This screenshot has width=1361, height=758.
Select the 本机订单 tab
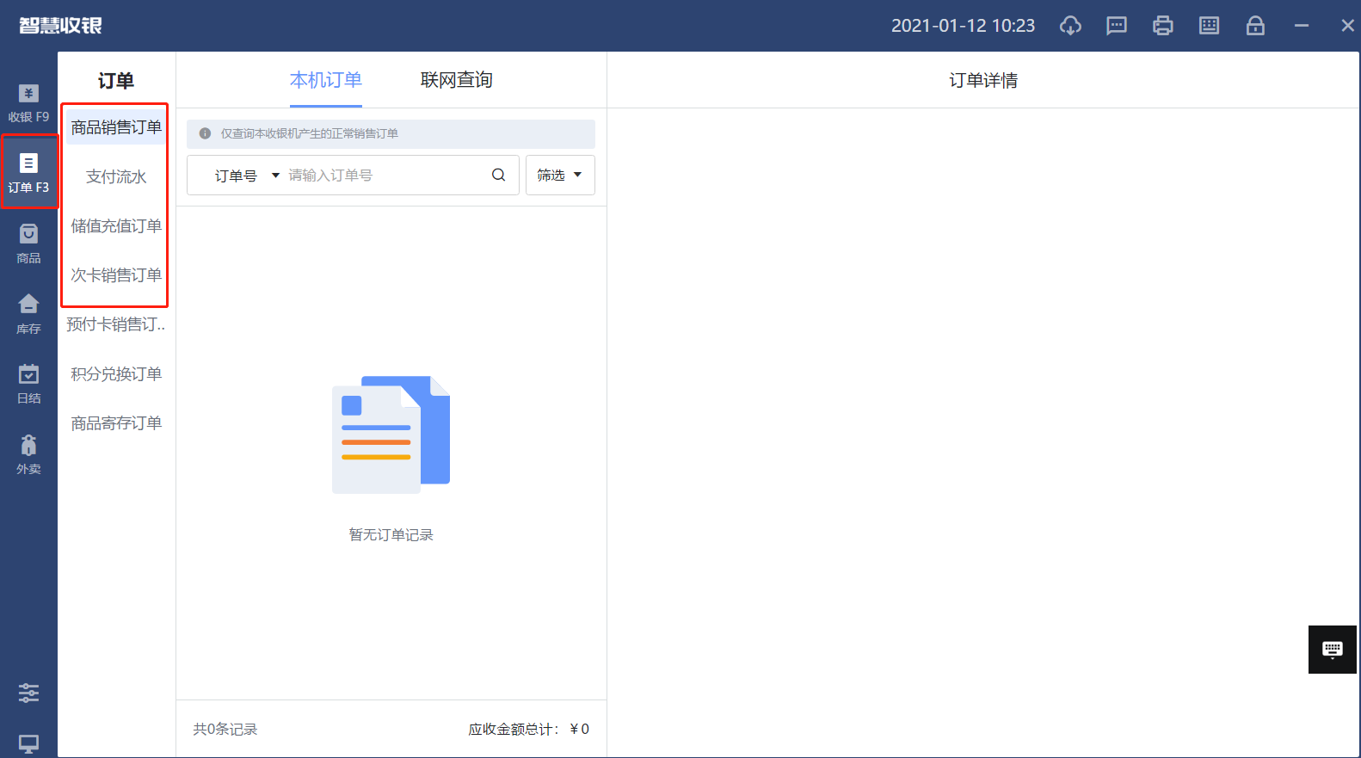[x=325, y=80]
